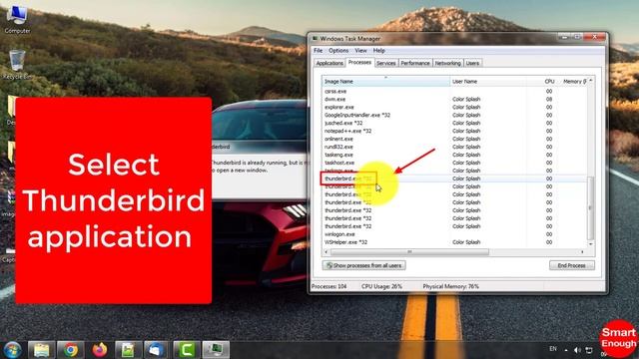Click the vertical scrollbar thumb in process list
This screenshot has height=359, width=639.
(591, 208)
